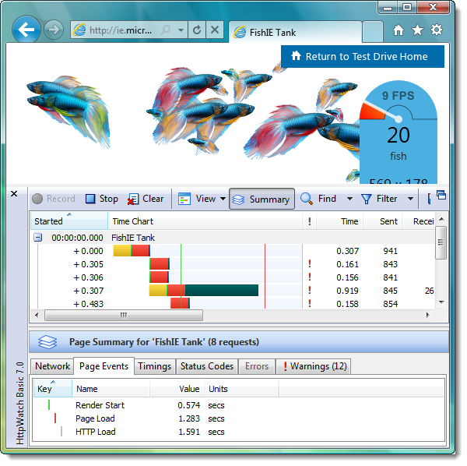Select the FishIE Tank browser tab
Viewport: 467px width, 466px height.
295,32
